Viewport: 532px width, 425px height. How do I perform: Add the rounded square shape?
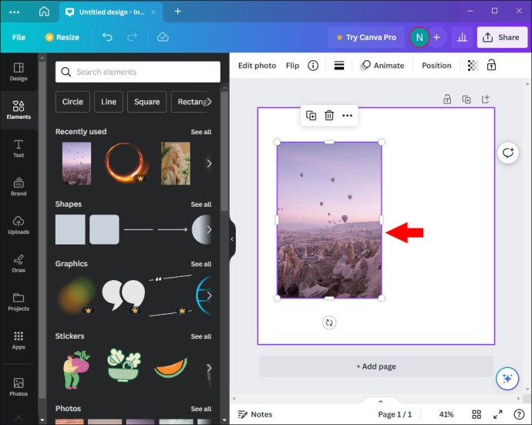click(x=105, y=230)
